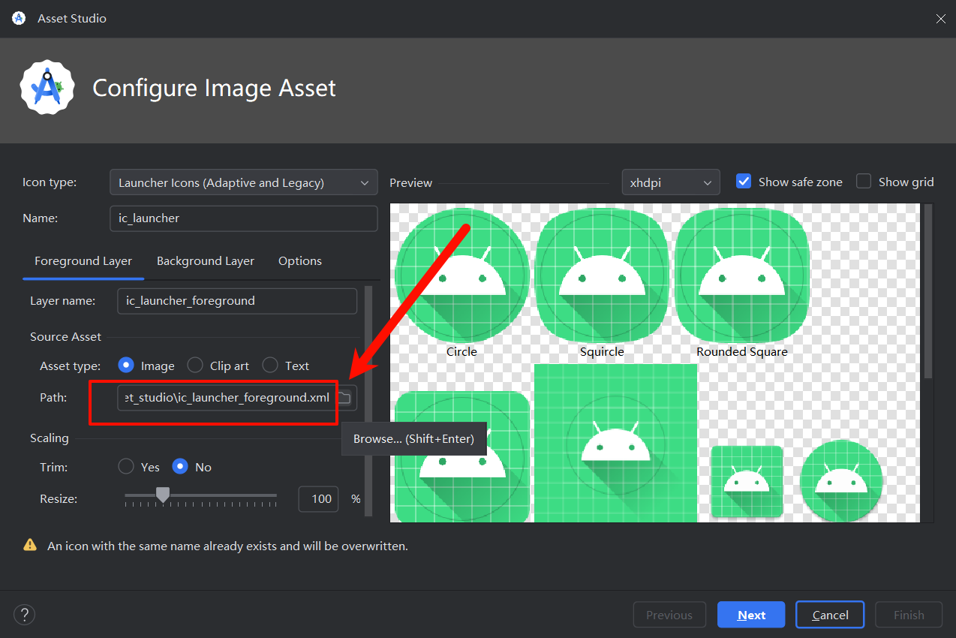Viewport: 956px width, 638px height.
Task: Click the Resize slider handle
Action: (x=163, y=494)
